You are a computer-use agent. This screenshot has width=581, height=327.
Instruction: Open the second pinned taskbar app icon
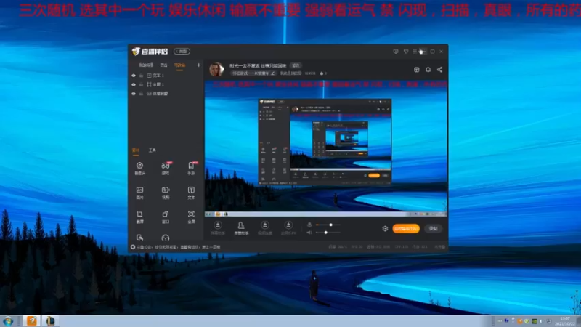point(50,321)
